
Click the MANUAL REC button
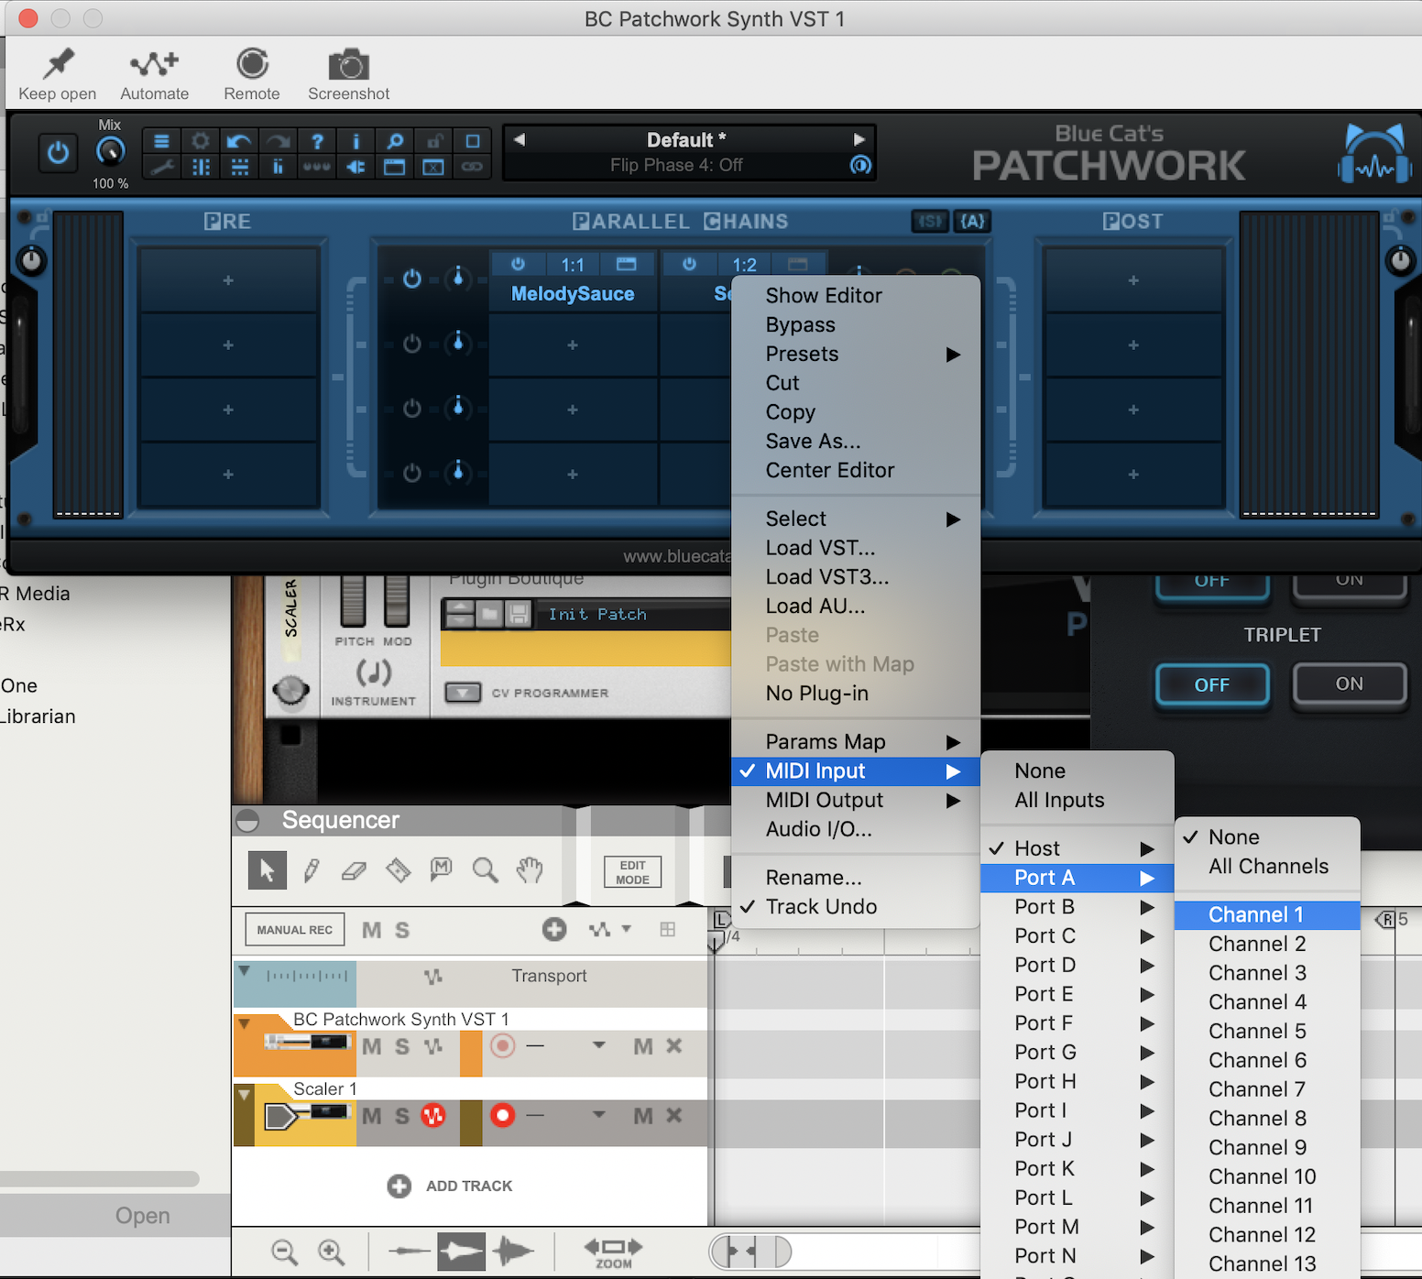point(295,930)
